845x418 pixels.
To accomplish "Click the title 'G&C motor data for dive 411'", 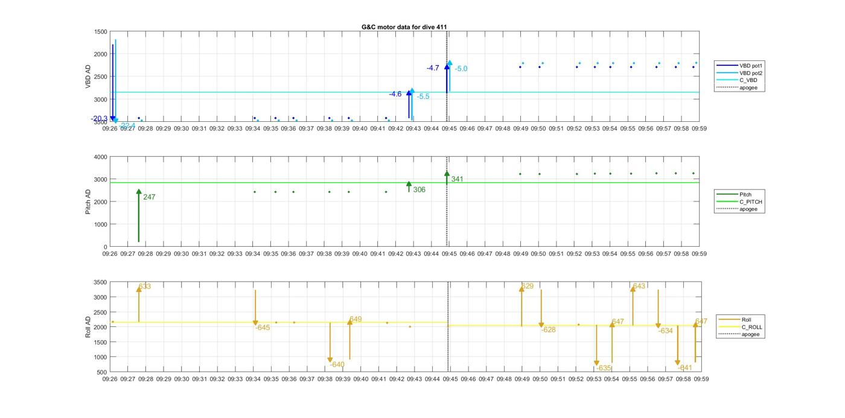I will click(404, 27).
